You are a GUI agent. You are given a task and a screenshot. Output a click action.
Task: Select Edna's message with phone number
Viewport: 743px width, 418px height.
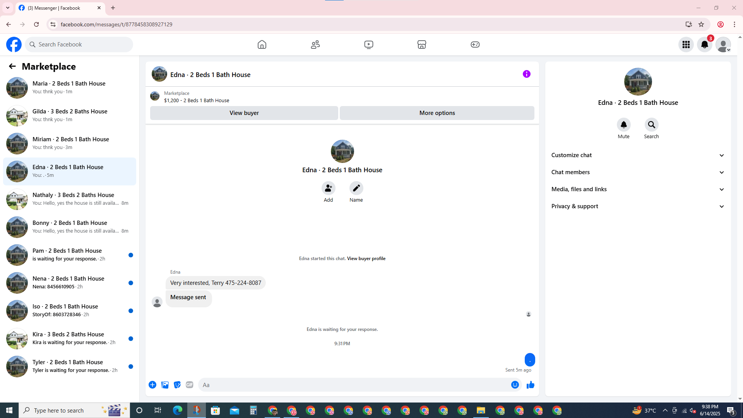coord(216,283)
